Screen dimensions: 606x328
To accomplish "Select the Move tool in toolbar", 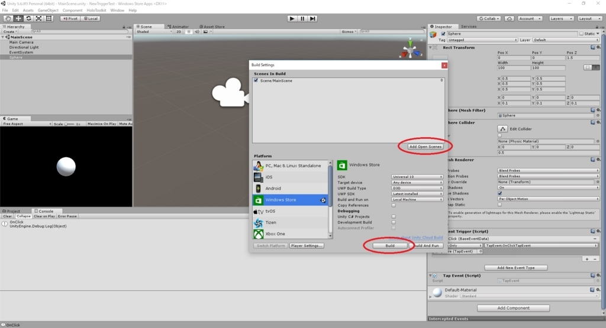I will coord(18,18).
